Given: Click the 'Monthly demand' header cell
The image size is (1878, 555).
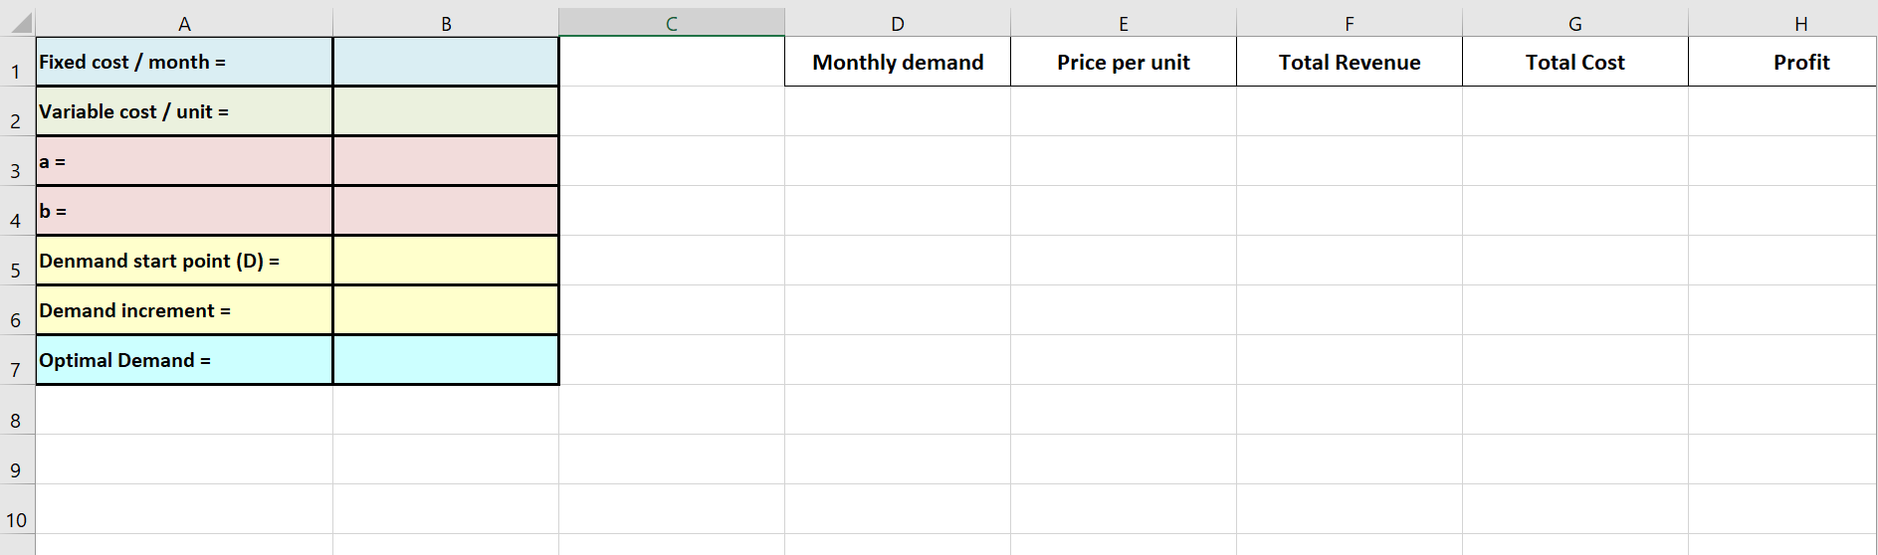Looking at the screenshot, I should pyautogui.click(x=898, y=62).
